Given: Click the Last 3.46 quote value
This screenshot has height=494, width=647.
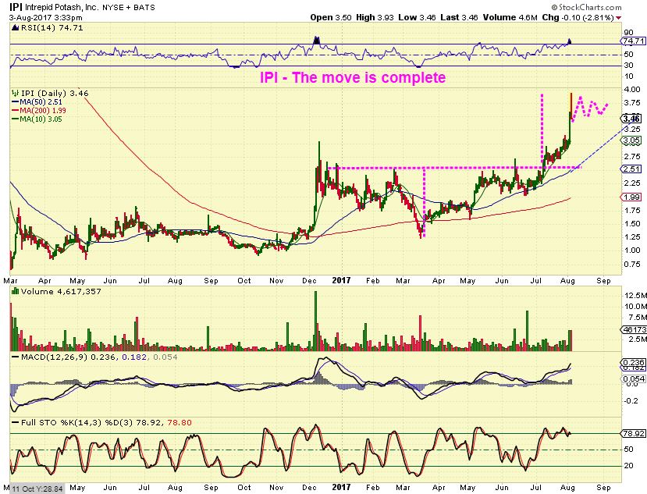Looking at the screenshot, I should coord(459,17).
